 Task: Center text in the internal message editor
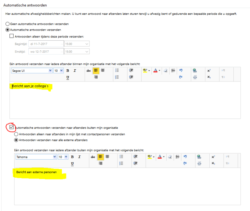(x=103, y=70)
